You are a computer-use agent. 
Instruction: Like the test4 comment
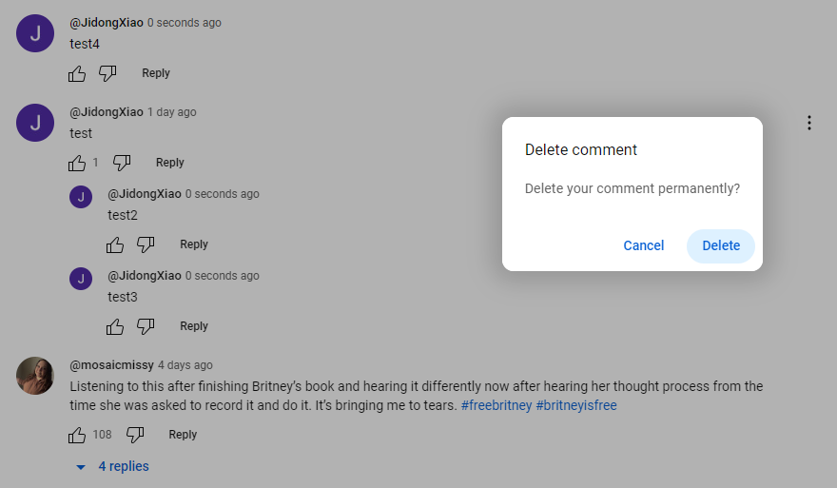click(x=78, y=73)
